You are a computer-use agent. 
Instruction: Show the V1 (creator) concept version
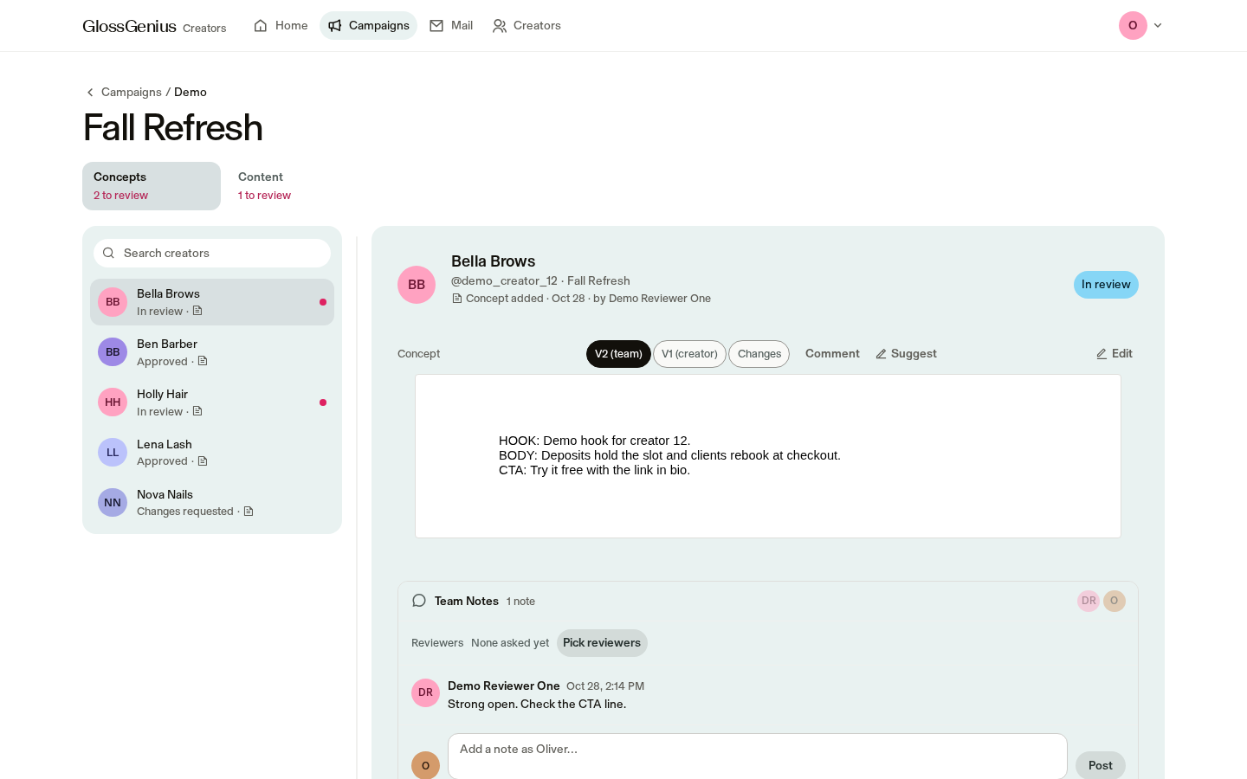pyautogui.click(x=689, y=354)
